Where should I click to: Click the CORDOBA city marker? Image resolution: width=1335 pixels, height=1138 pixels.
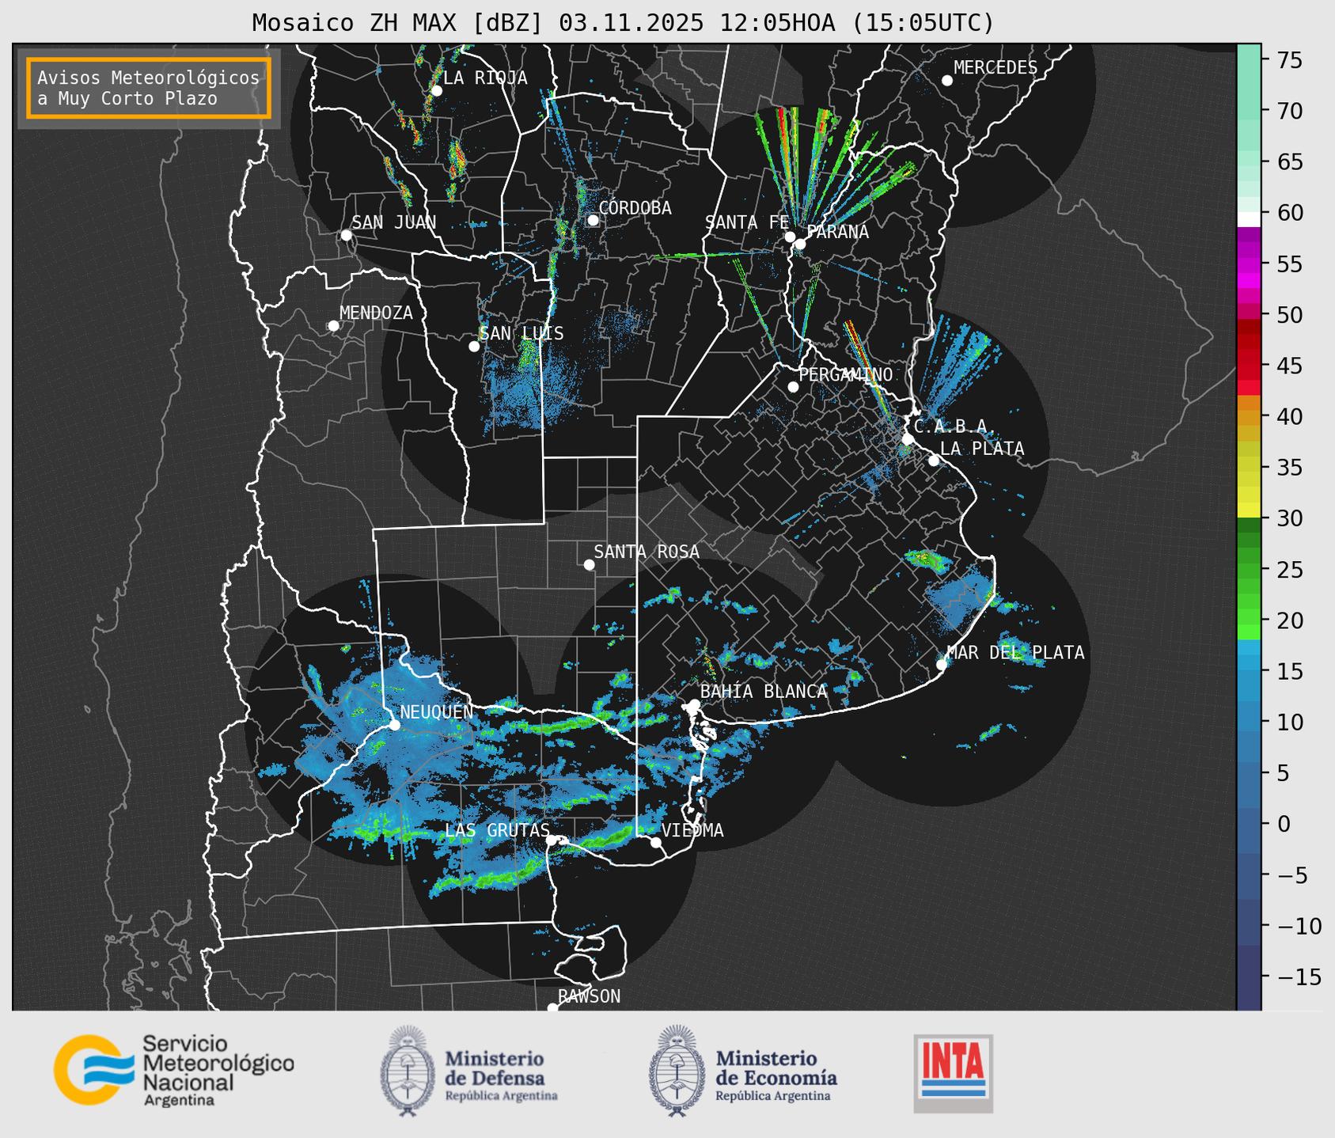coord(593,220)
